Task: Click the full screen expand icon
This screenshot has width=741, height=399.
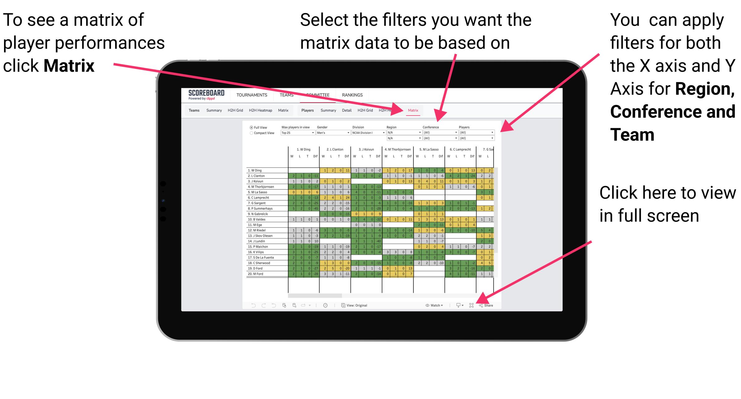Action: [470, 305]
